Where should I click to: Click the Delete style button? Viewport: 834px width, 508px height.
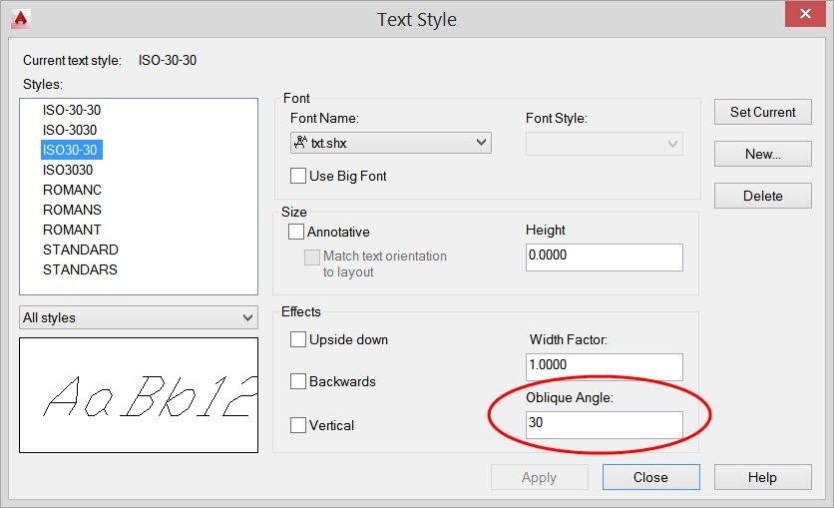pos(762,196)
